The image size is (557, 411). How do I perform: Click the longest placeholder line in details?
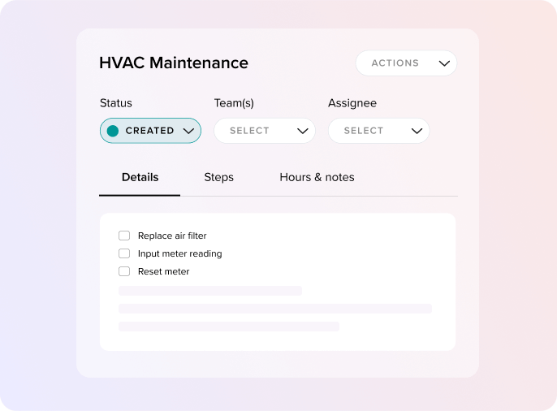point(274,309)
